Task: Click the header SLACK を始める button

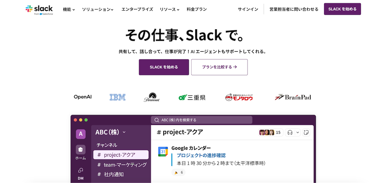Action: tap(342, 9)
